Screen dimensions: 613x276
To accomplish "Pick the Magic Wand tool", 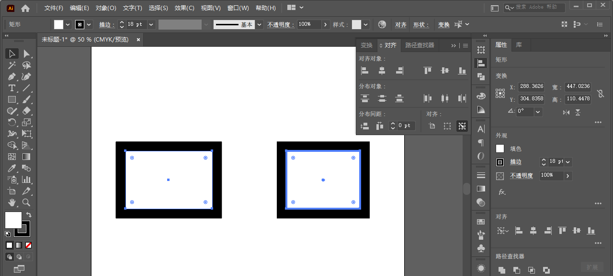I will tap(12, 65).
